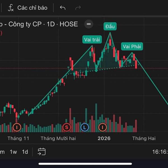Select the 'Vai Phải' right shoulder label
Image resolution: width=168 pixels, height=168 pixels.
pos(132,46)
